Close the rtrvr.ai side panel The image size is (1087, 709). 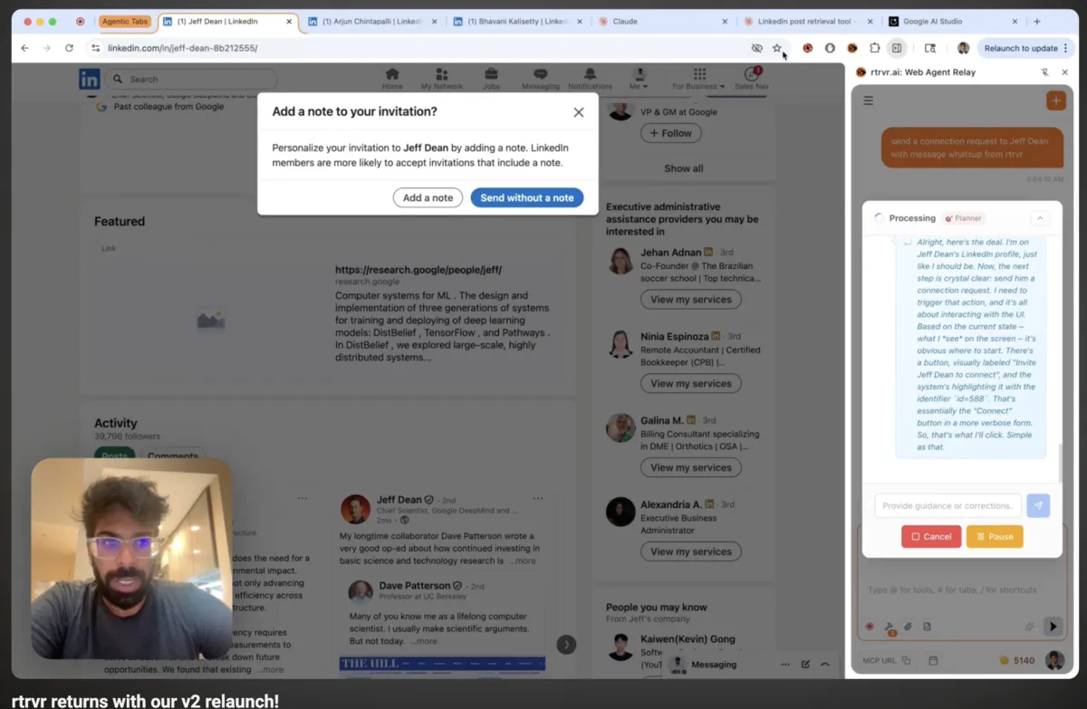(1065, 72)
